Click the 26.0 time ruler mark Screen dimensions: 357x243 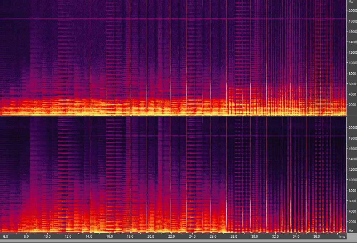213,237
